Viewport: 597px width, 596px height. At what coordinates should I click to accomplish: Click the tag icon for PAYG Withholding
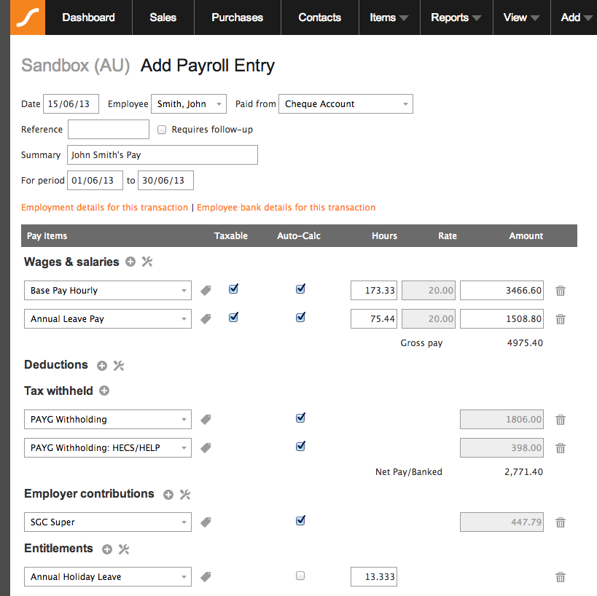tap(206, 420)
